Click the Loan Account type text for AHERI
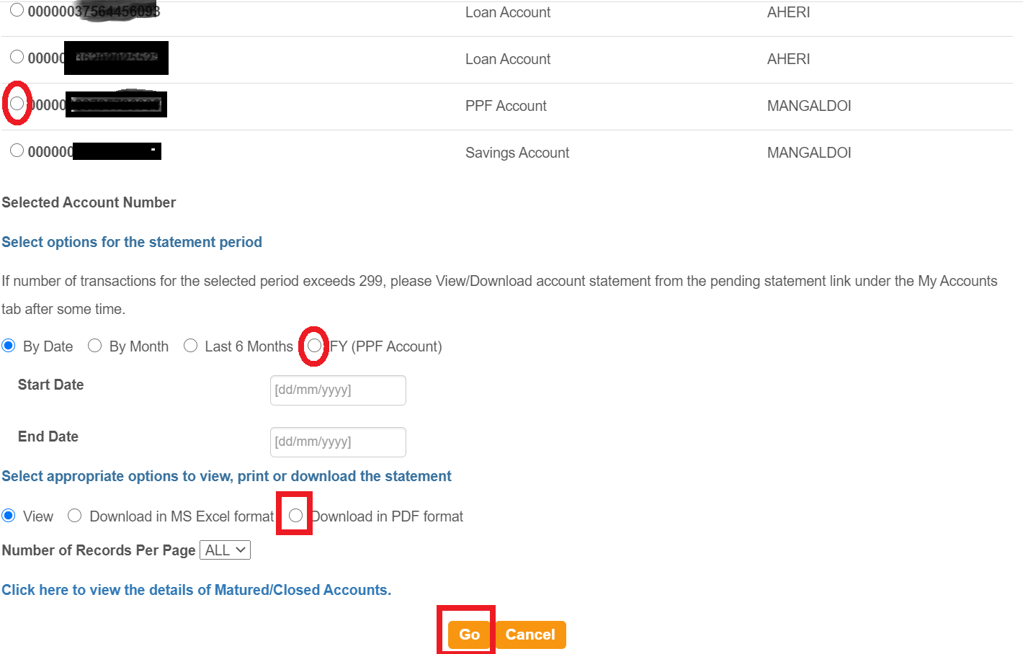Viewport: 1023px width, 654px height. coord(508,12)
